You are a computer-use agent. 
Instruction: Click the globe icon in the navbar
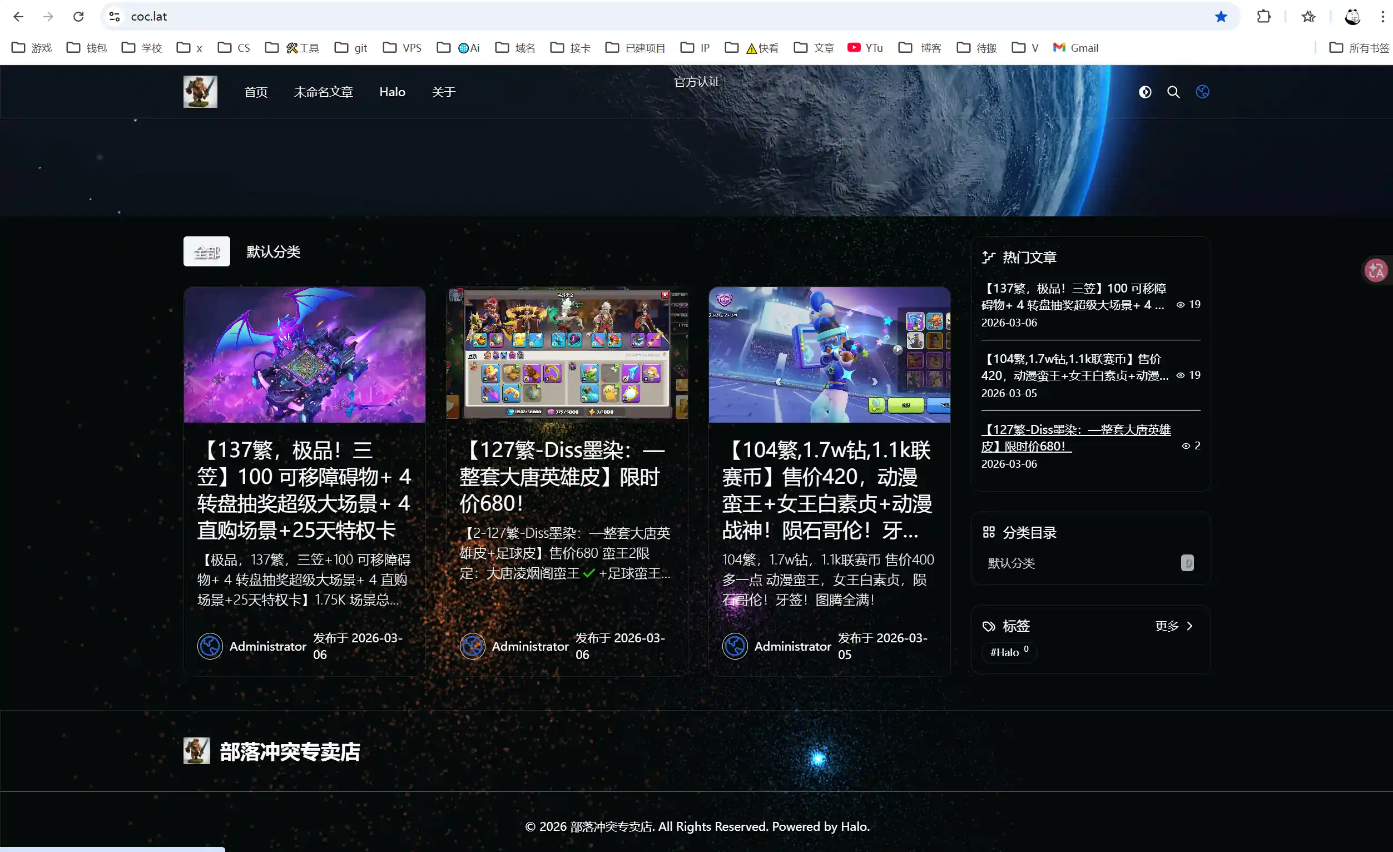pos(1202,91)
